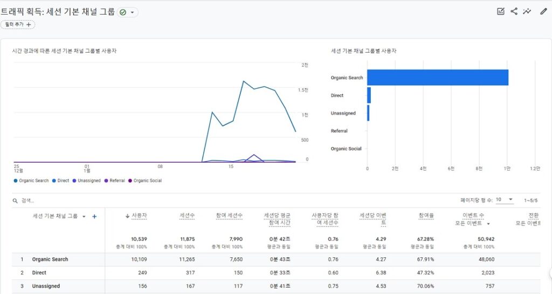Click total users value 10,539
The height and width of the screenshot is (294, 552).
point(139,239)
